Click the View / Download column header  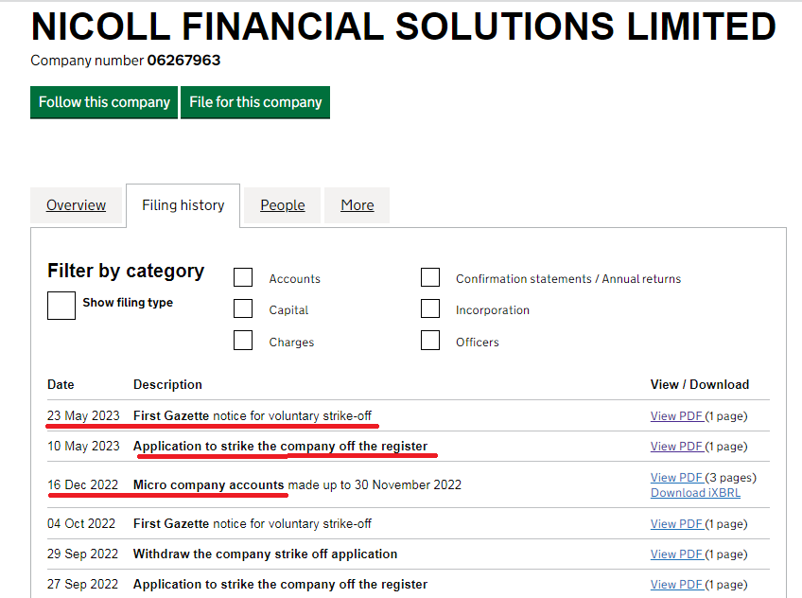point(700,385)
